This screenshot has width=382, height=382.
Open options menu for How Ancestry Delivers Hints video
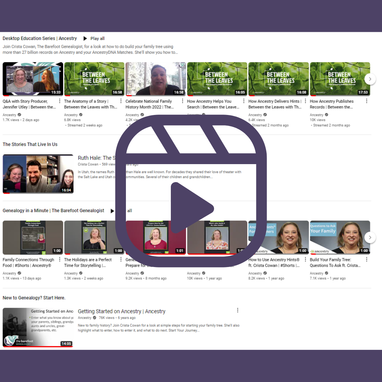point(305,101)
